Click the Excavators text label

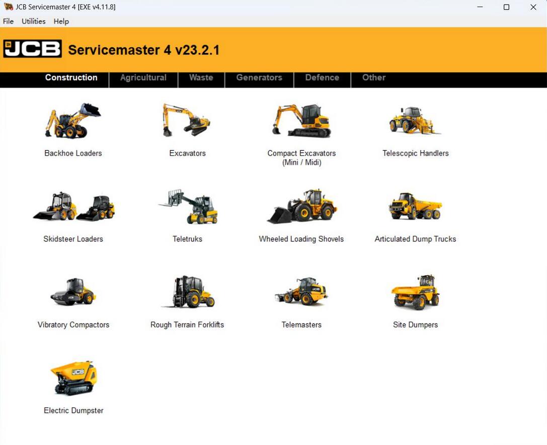[187, 153]
